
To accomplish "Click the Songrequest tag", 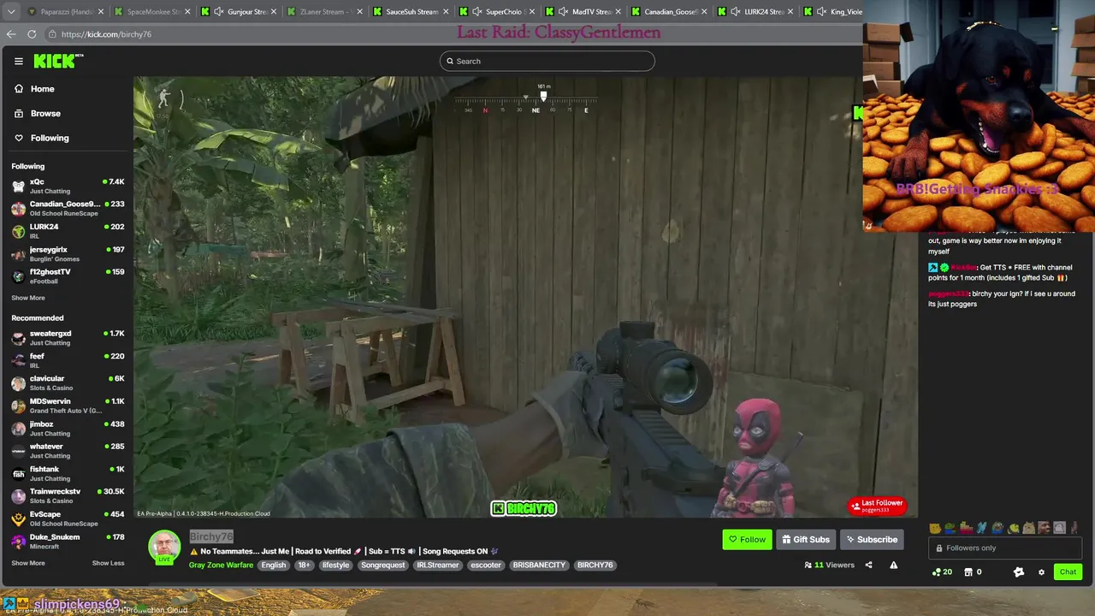I will pyautogui.click(x=383, y=565).
